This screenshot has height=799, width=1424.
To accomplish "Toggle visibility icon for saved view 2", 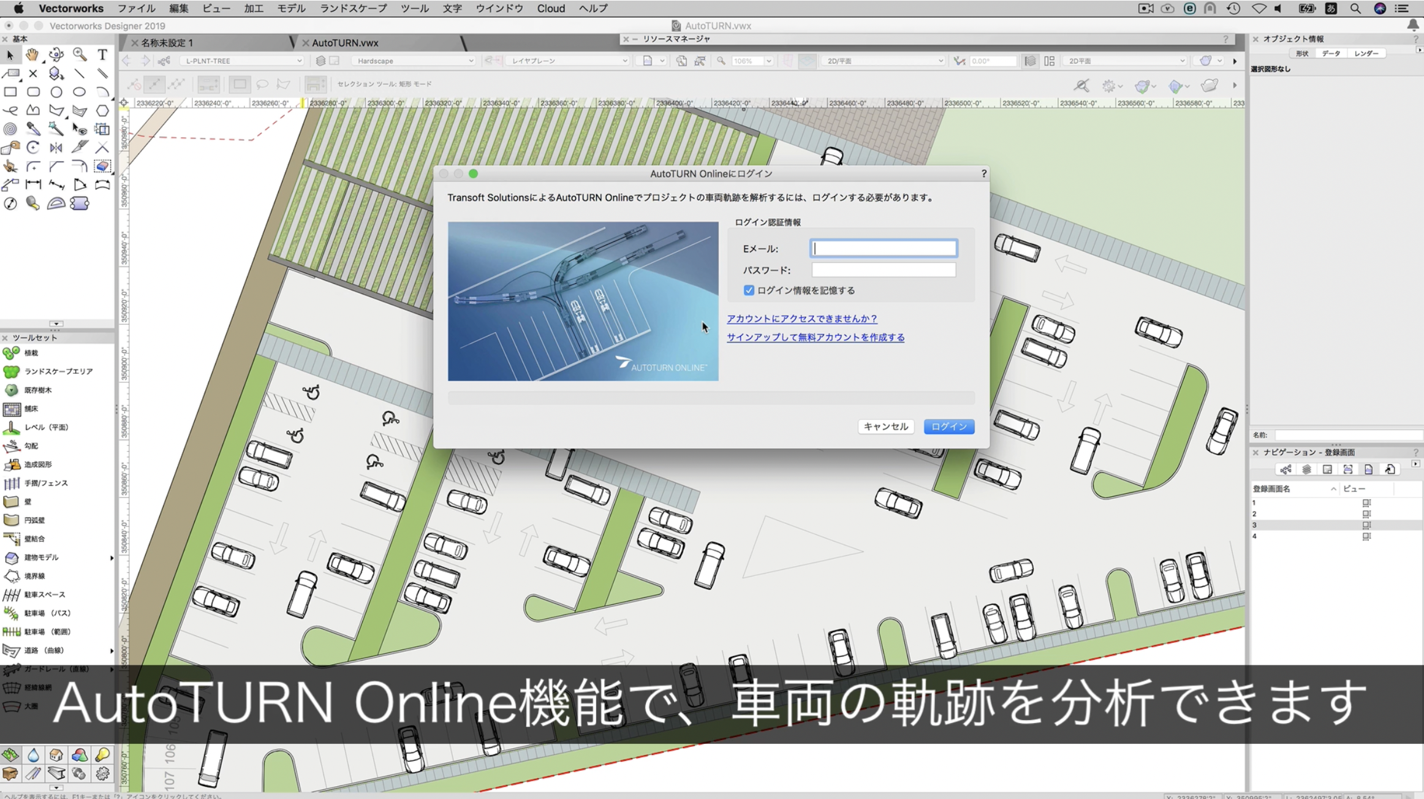I will pyautogui.click(x=1366, y=514).
